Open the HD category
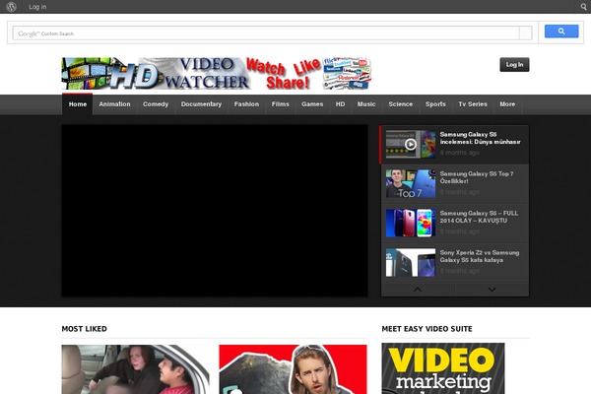Image resolution: width=591 pixels, height=394 pixels. coord(340,104)
